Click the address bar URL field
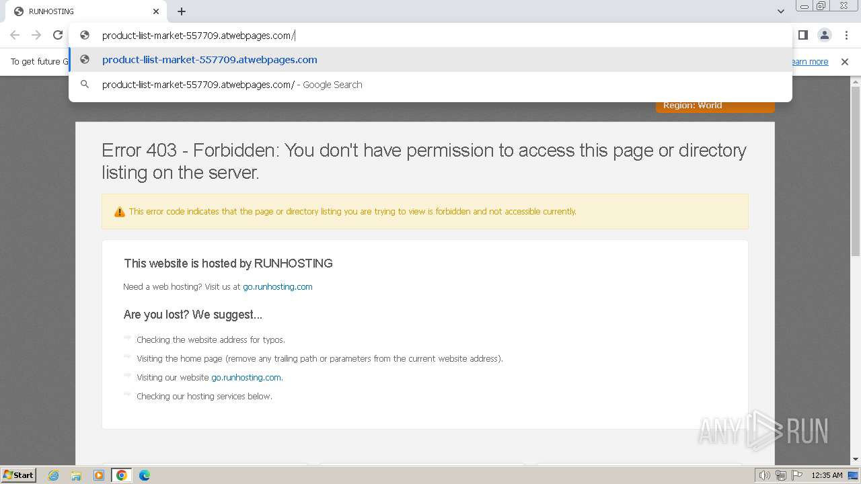Viewport: 861px width, 484px height. tap(430, 36)
